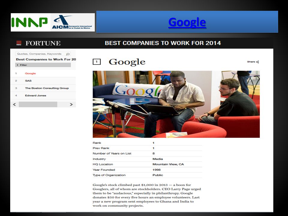Click the FORTUNE logo
Image resolution: width=288 pixels, height=216 pixels.
tap(43, 43)
